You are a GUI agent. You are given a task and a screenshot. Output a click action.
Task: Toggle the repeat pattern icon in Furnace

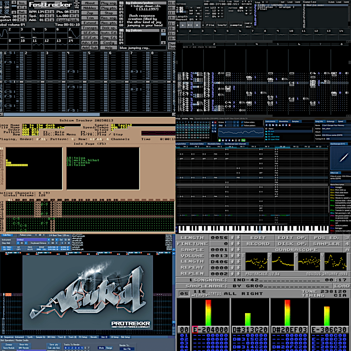pyautogui.click(x=239, y=140)
